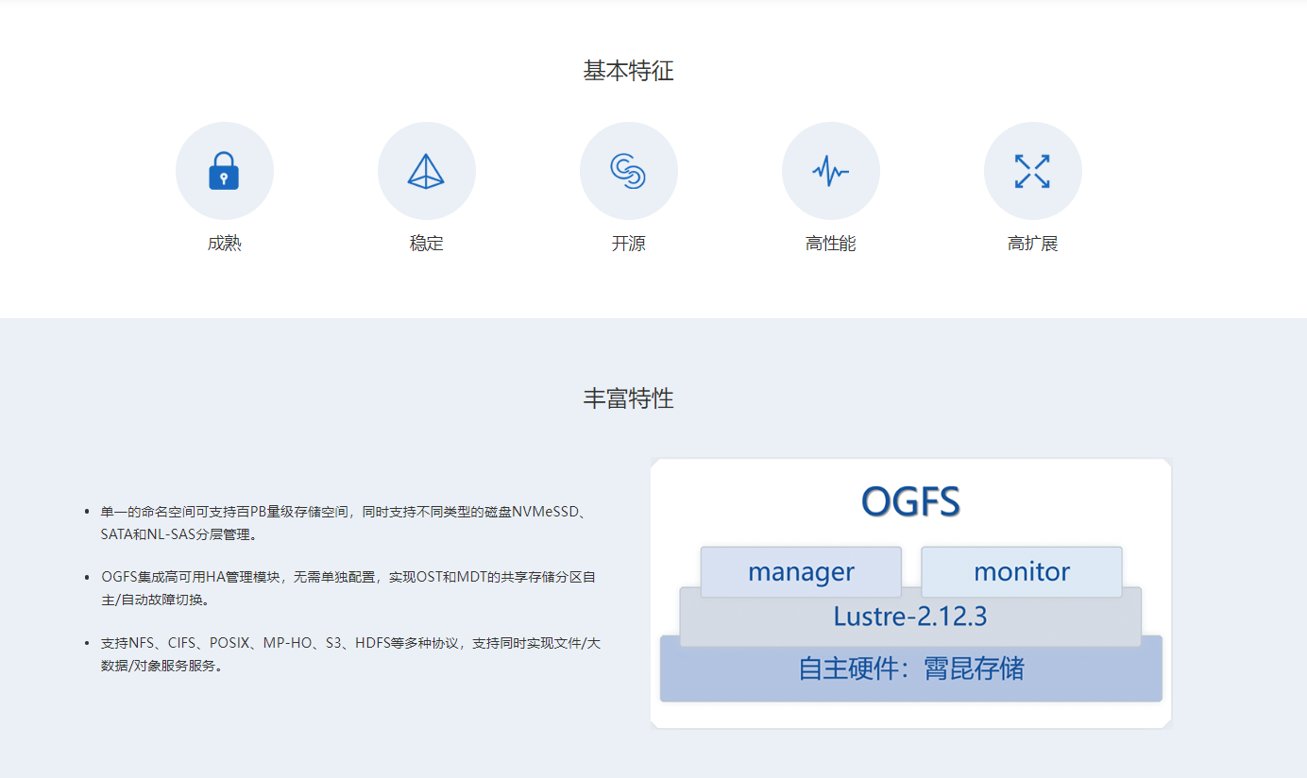
Task: Click the open-source link icon above 开源
Action: point(628,171)
